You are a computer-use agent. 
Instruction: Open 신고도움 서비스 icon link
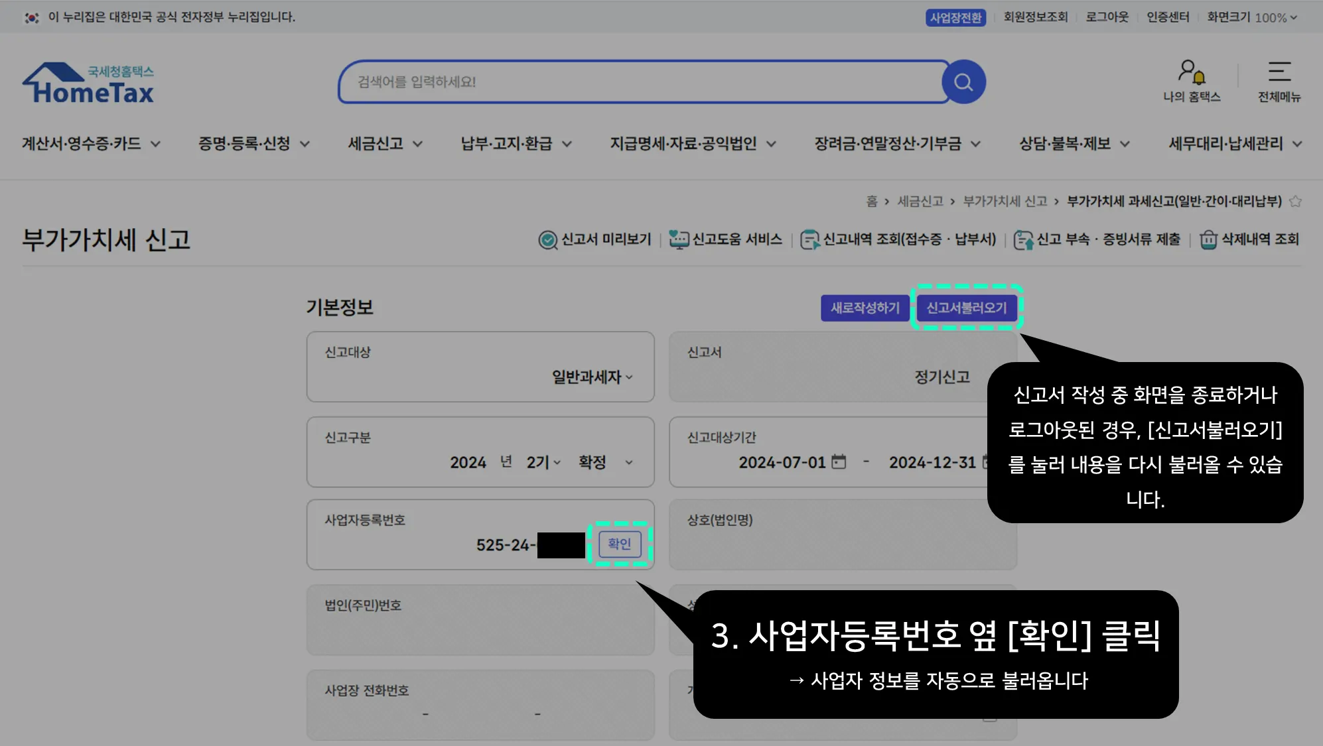[x=678, y=239]
